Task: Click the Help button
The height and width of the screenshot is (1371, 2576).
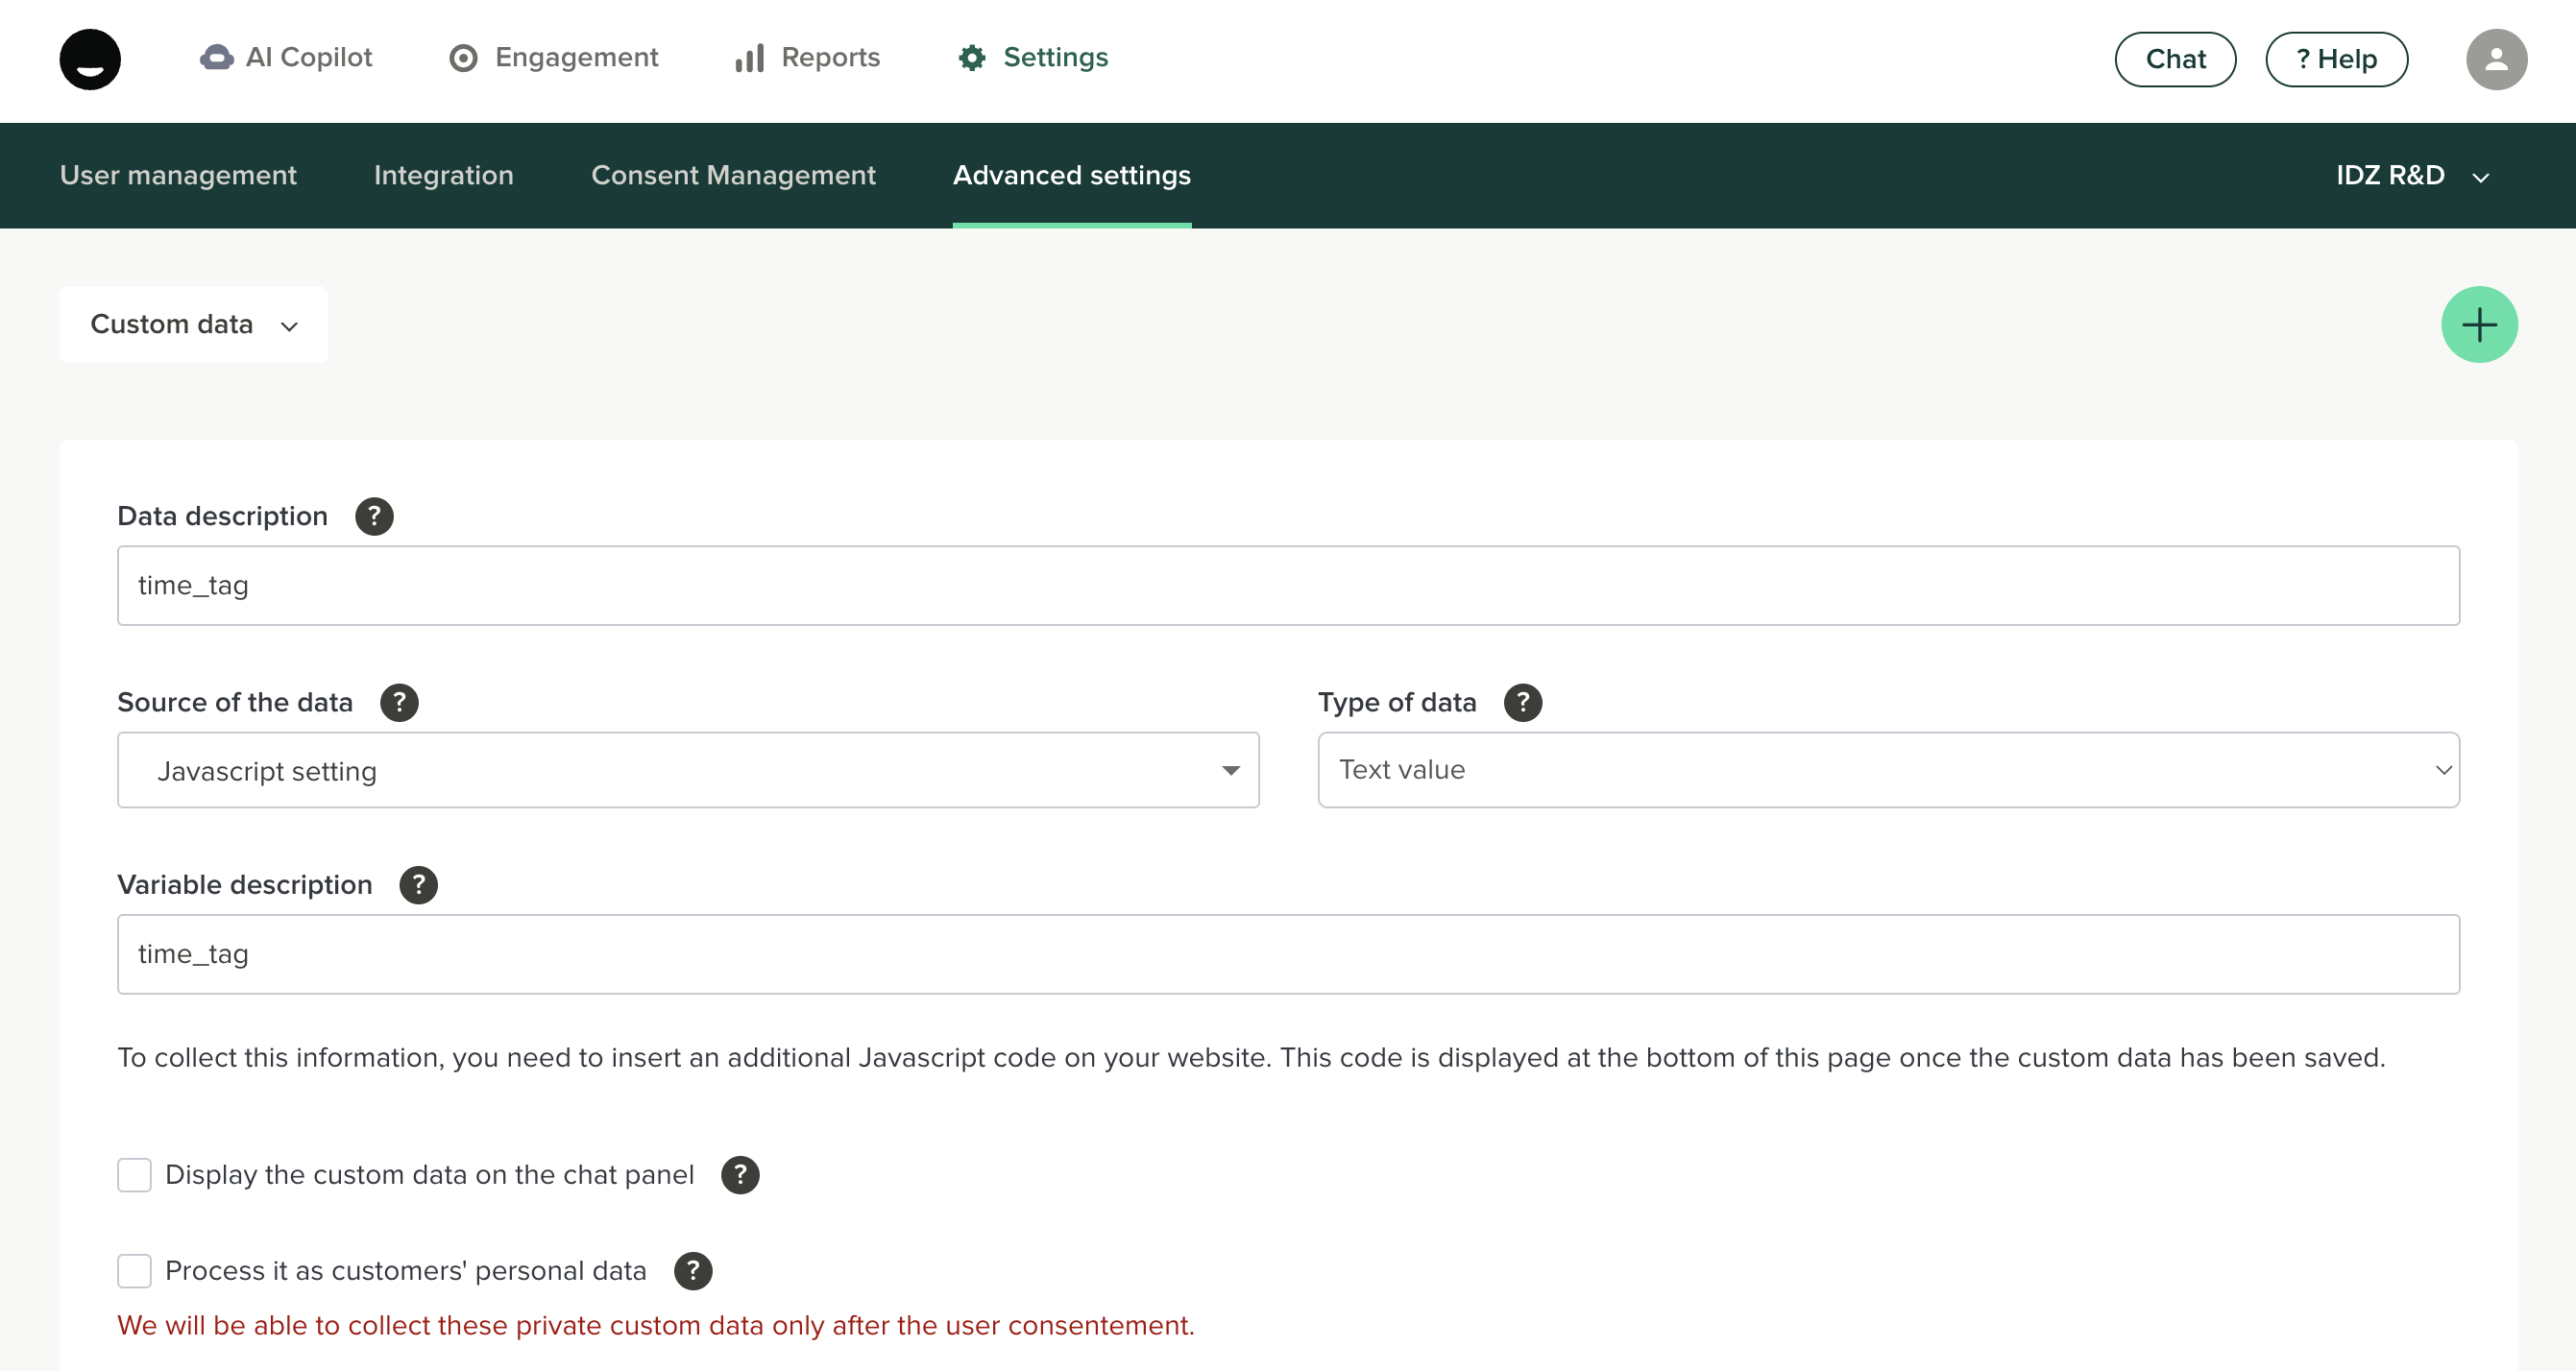Action: (2335, 59)
